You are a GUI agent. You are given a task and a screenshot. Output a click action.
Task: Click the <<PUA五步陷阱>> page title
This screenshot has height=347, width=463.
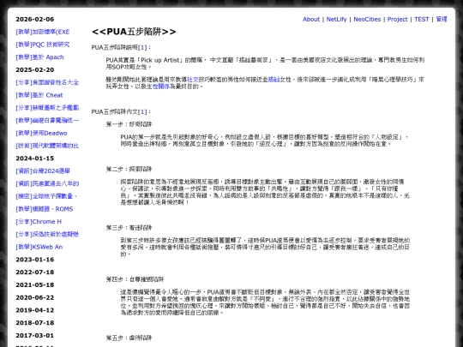point(134,32)
